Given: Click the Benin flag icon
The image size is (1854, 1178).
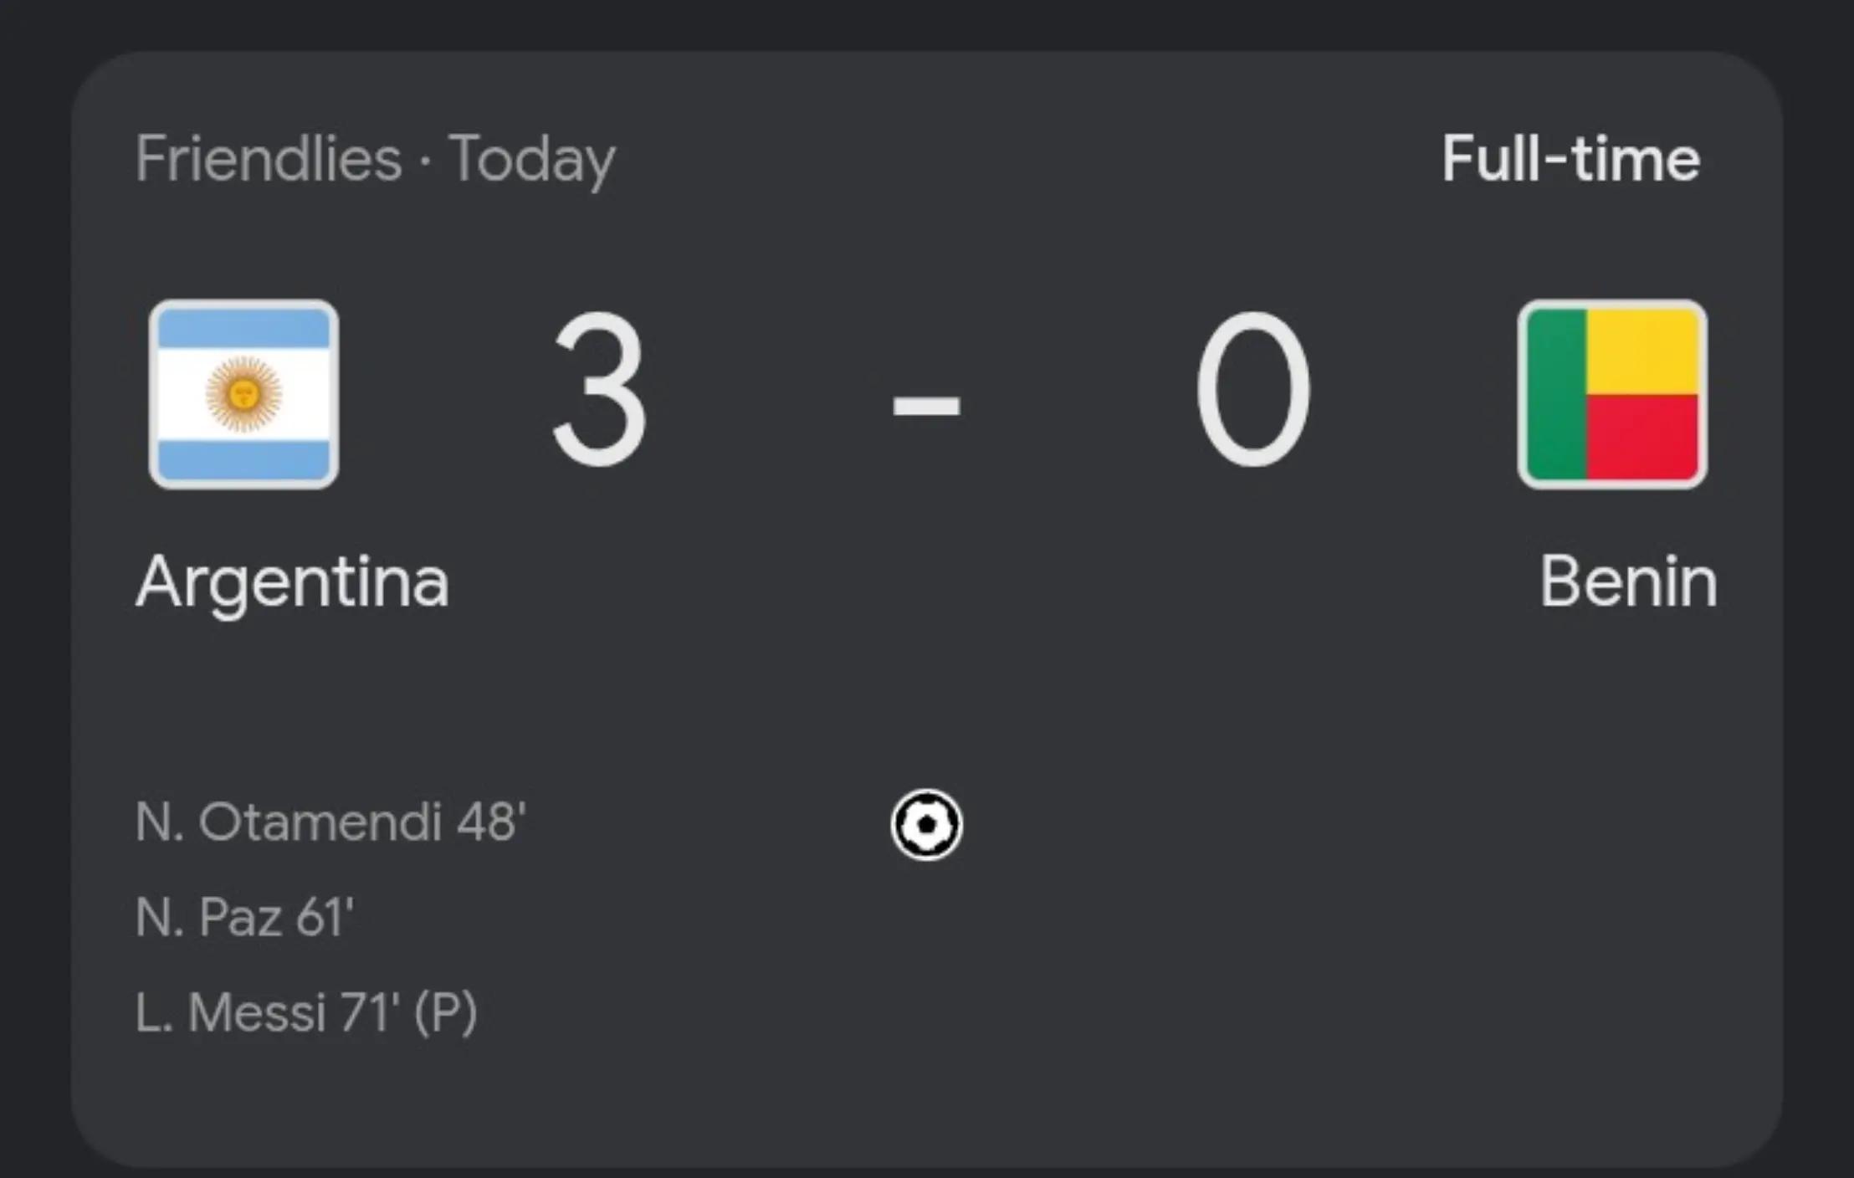Looking at the screenshot, I should tap(1612, 394).
